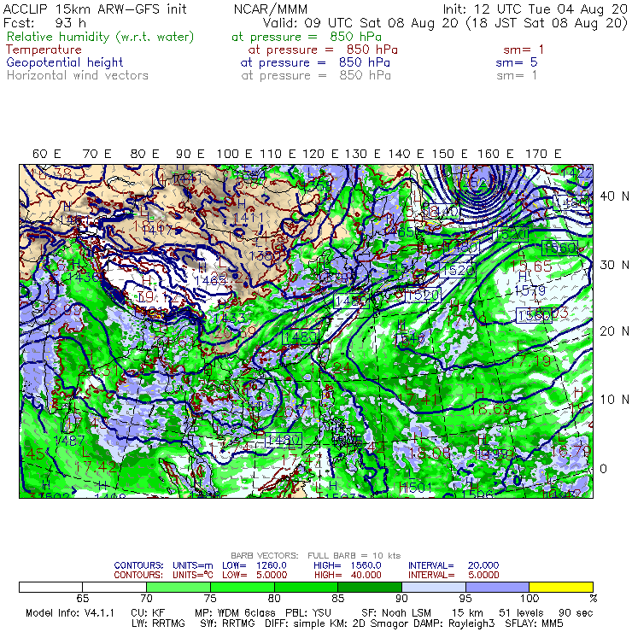Image resolution: width=632 pixels, height=632 pixels.
Task: Select the periwinkle 95–100% color bar segment
Action: click(497, 587)
